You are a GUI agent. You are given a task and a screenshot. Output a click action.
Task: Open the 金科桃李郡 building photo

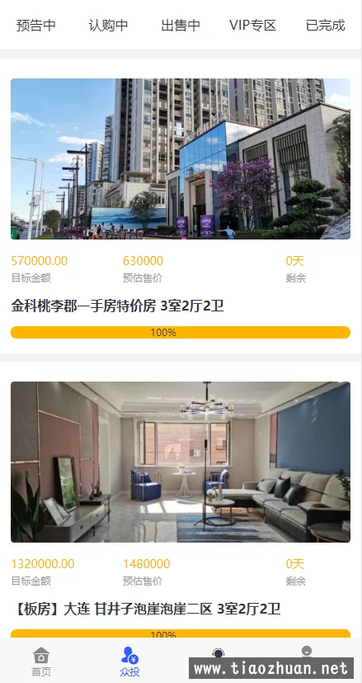181,159
